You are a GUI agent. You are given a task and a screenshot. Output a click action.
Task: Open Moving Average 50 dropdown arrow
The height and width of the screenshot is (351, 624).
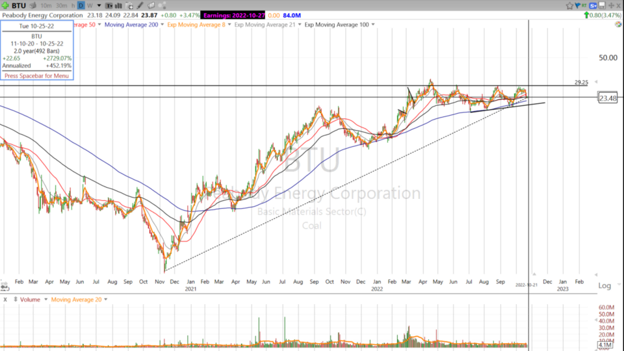[x=99, y=24]
